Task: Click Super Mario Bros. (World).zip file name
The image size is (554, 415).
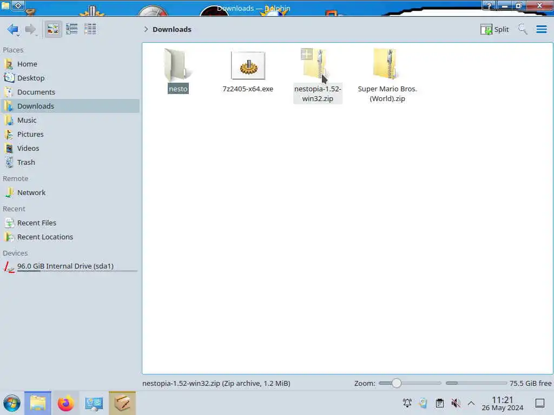Action: [387, 93]
